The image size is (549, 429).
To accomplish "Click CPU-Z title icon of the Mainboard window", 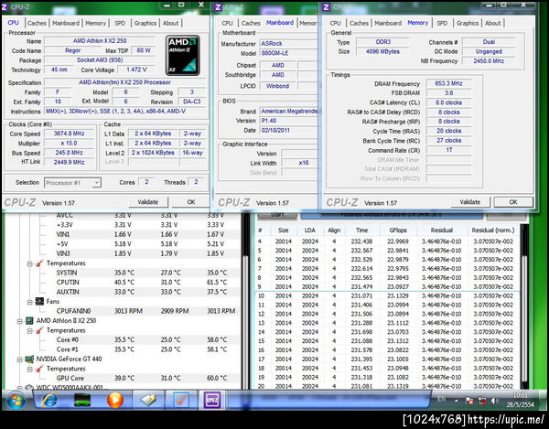I will (x=218, y=6).
